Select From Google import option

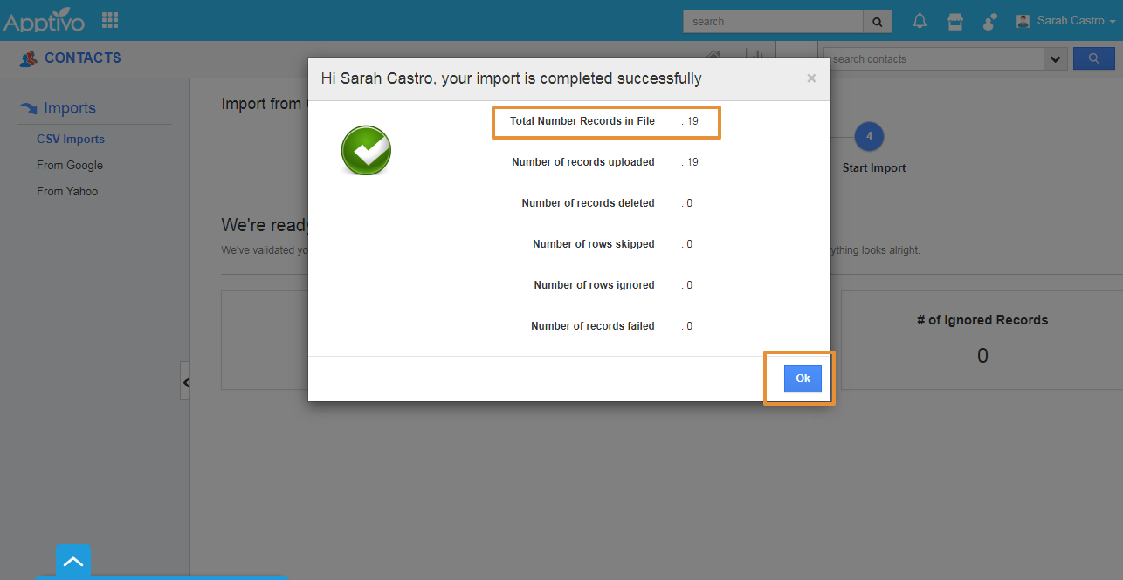point(70,165)
